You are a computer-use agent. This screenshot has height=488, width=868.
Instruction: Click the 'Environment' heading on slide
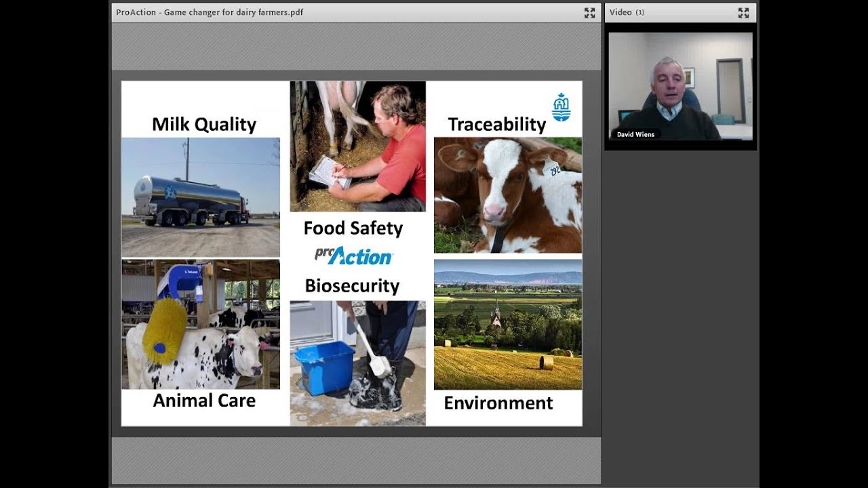click(x=498, y=403)
